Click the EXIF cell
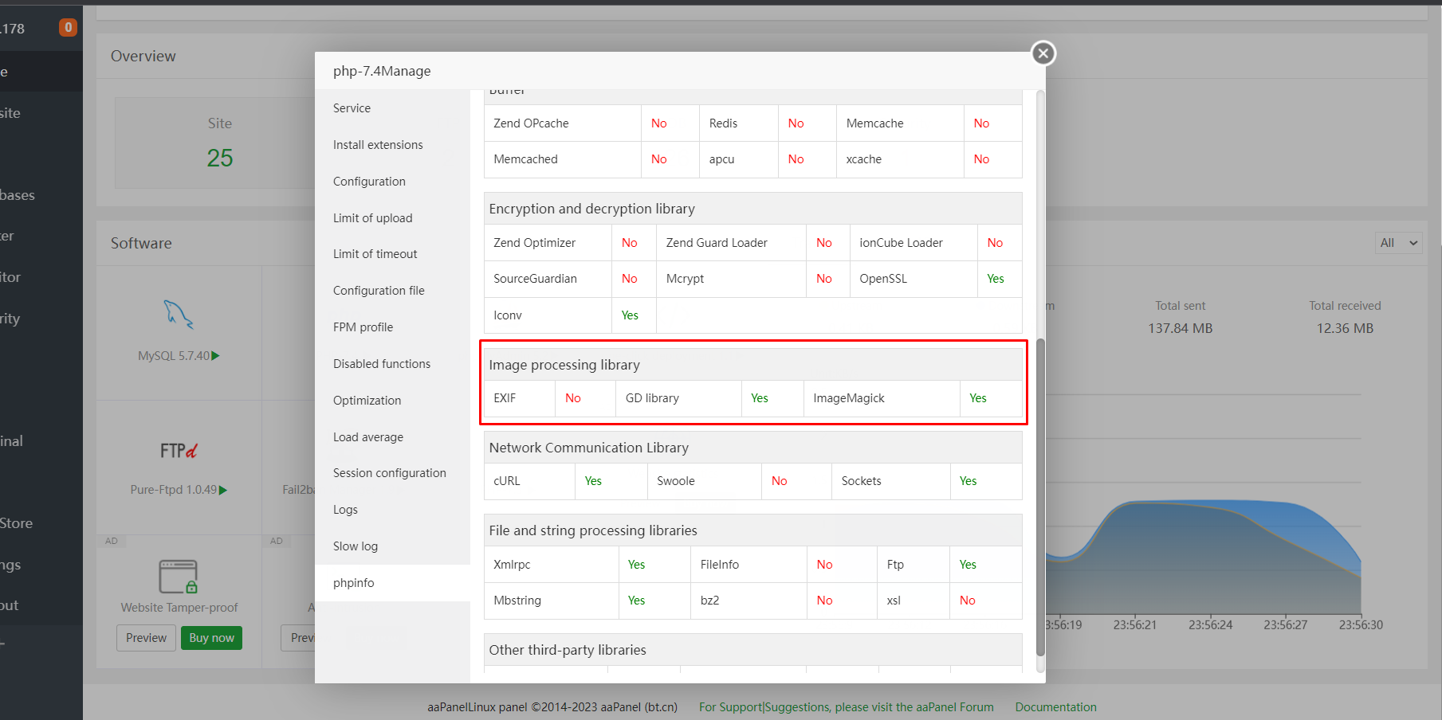The height and width of the screenshot is (720, 1442). pos(520,398)
